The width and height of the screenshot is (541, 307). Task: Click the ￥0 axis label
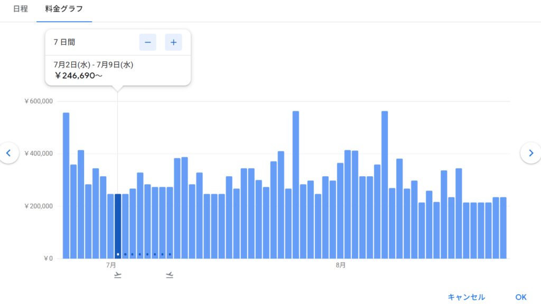[48, 258]
